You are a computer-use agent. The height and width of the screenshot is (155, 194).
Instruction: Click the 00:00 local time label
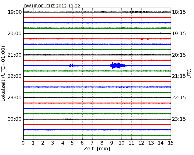point(15,119)
